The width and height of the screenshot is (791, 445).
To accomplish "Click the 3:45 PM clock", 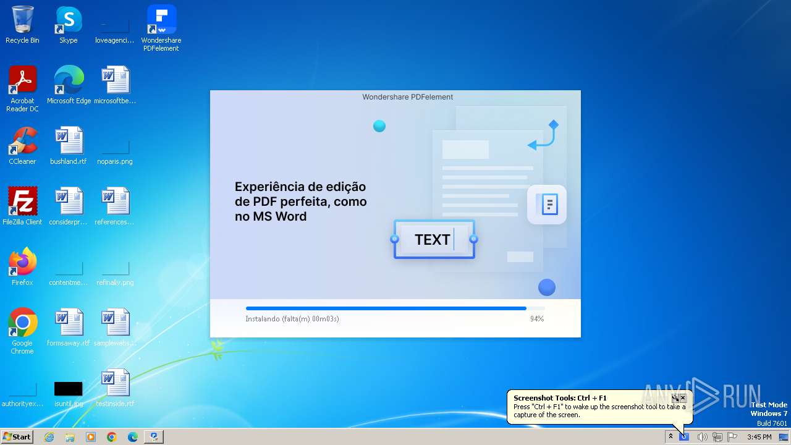I will [759, 437].
